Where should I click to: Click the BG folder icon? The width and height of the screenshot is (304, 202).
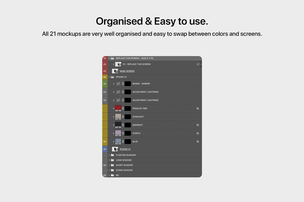point(113,175)
